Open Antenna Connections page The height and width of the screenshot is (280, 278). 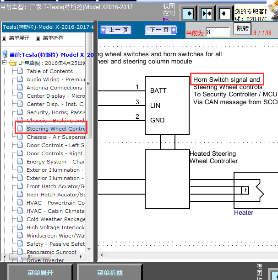(54, 88)
